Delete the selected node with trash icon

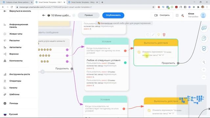[164, 35]
